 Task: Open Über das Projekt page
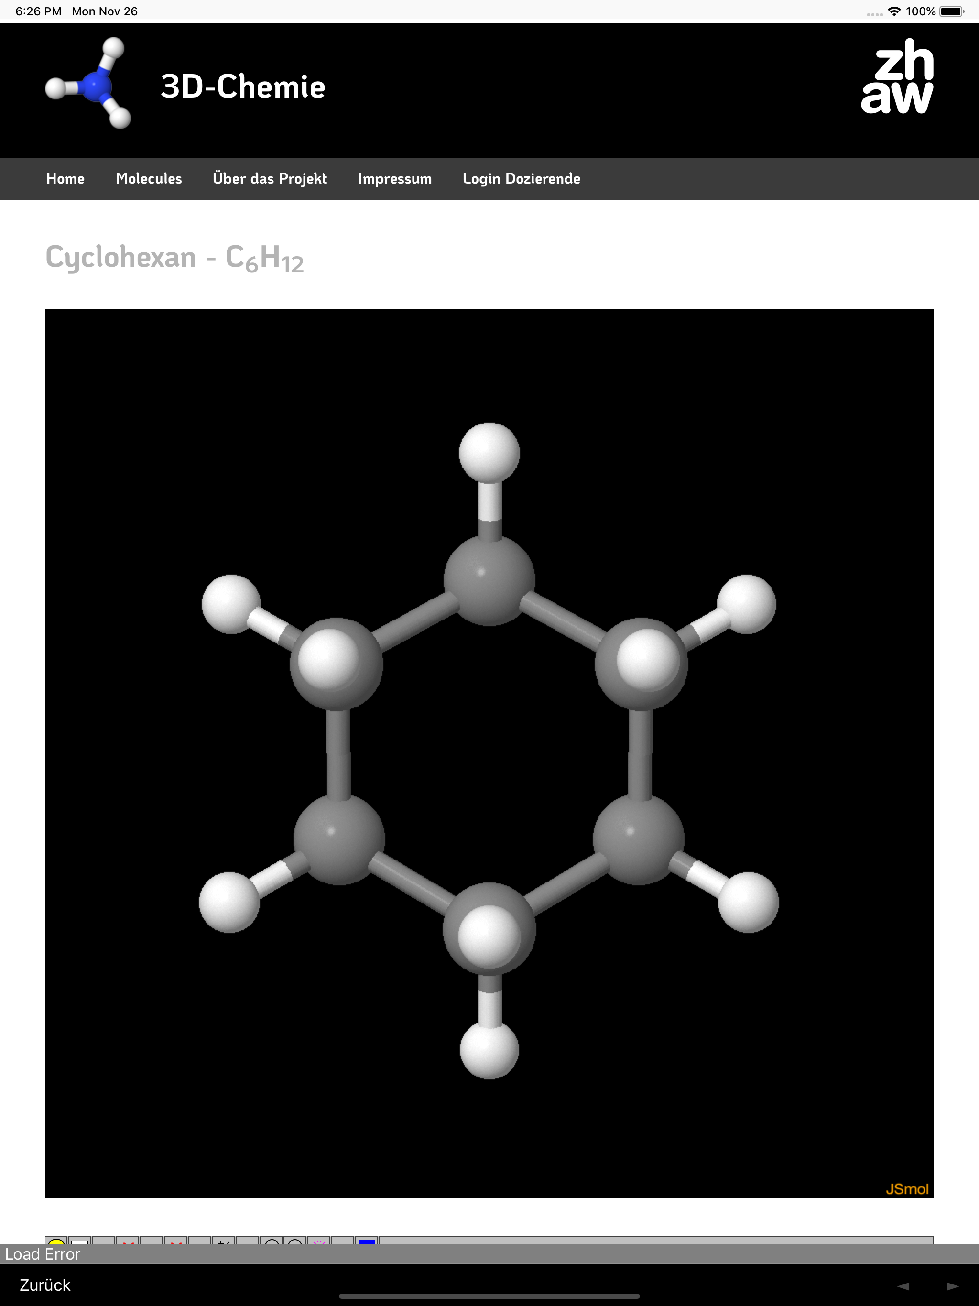pos(270,178)
